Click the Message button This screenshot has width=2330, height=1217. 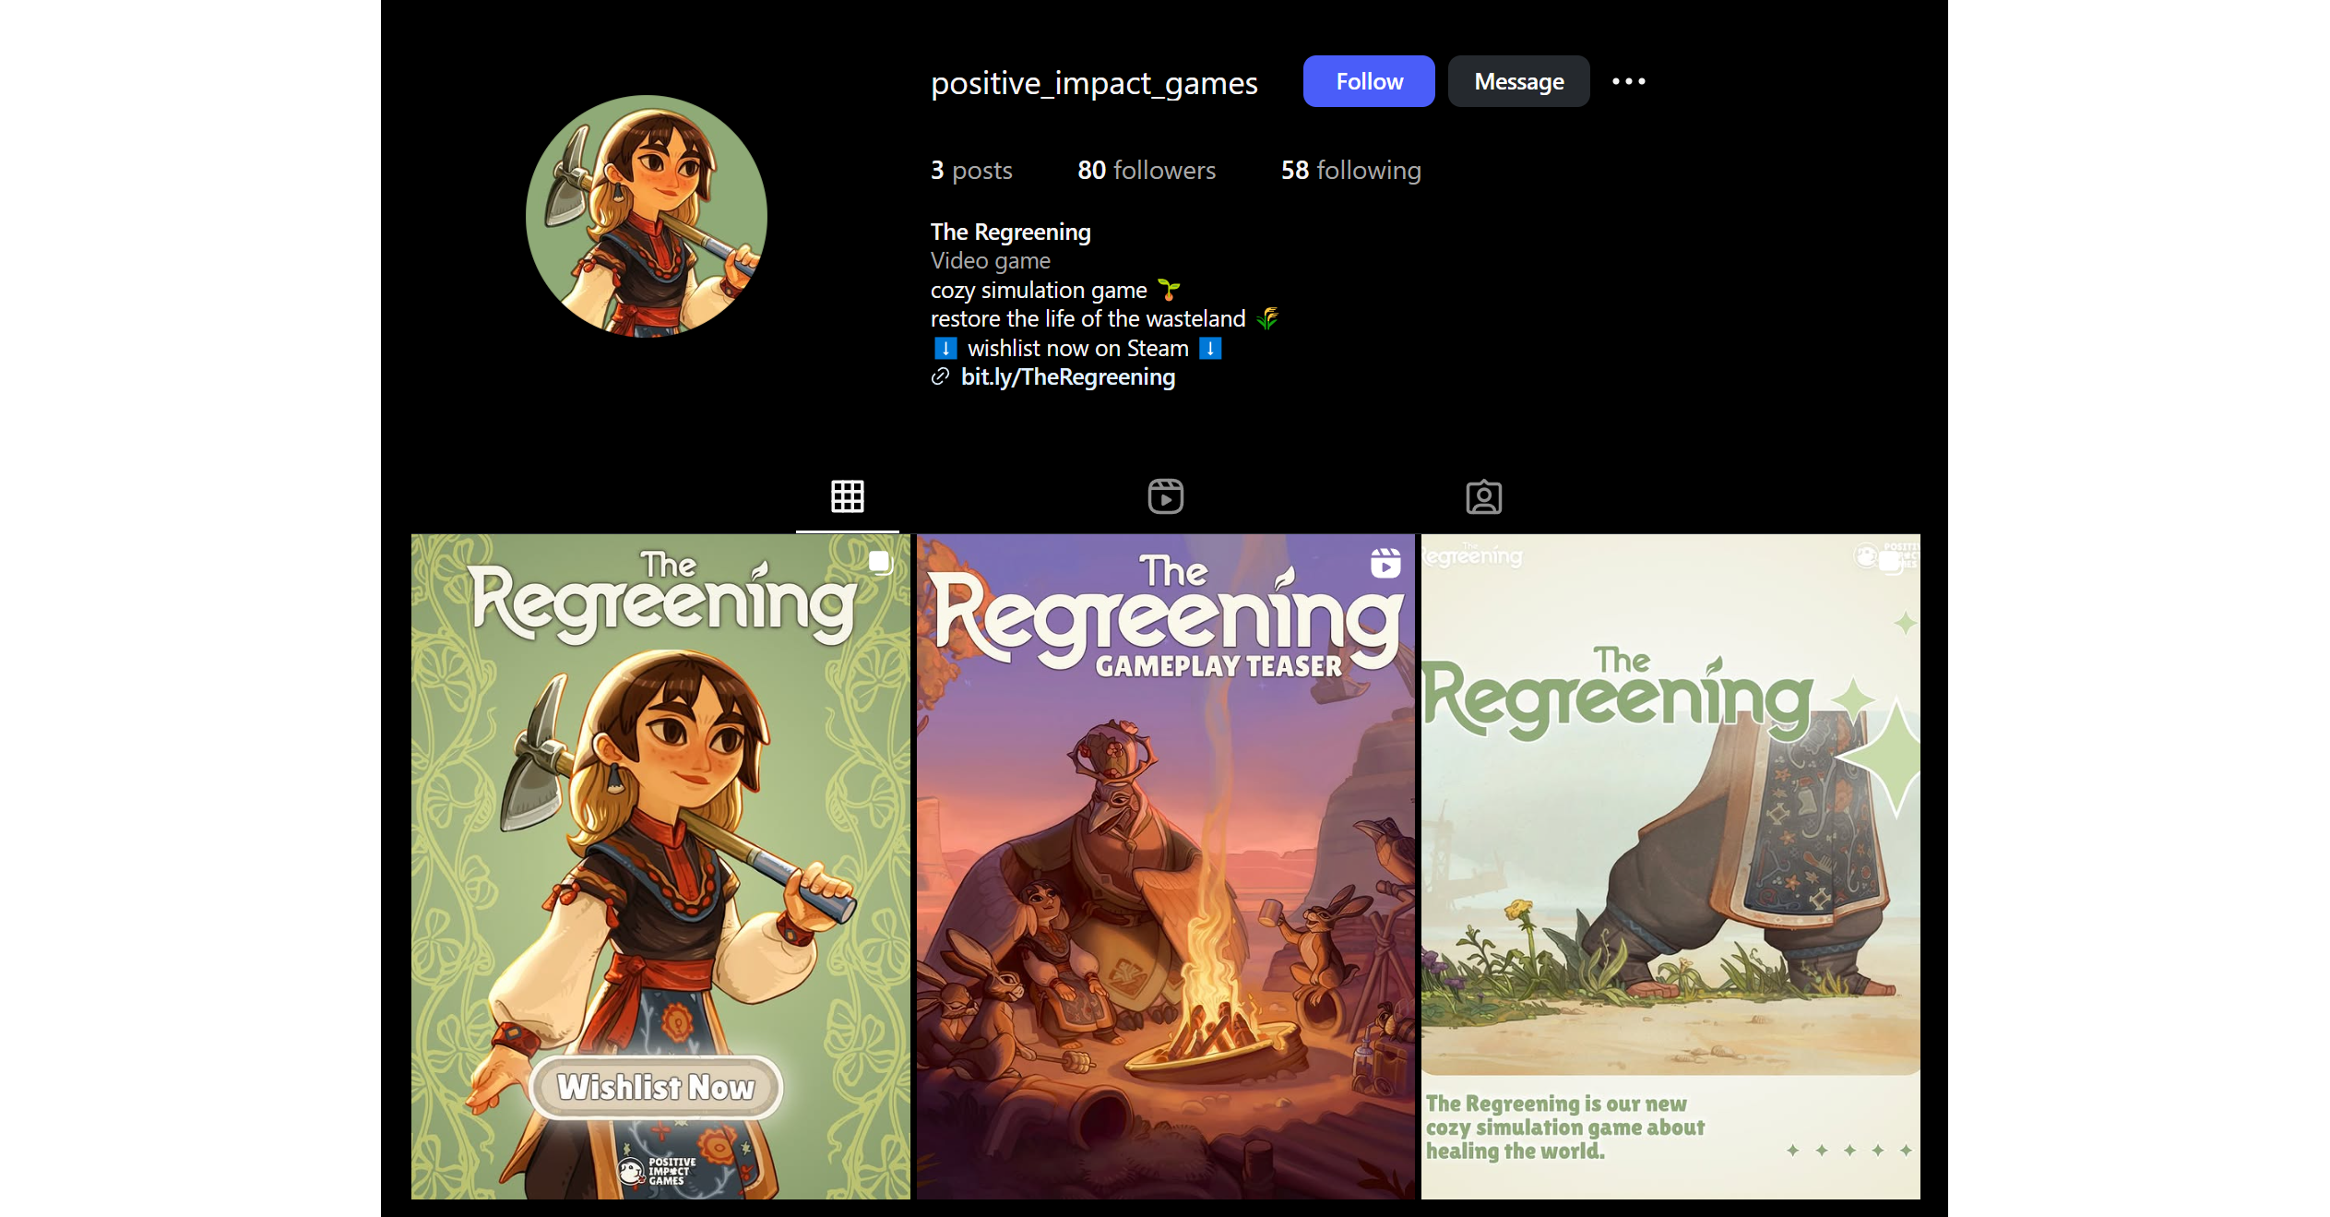point(1518,81)
